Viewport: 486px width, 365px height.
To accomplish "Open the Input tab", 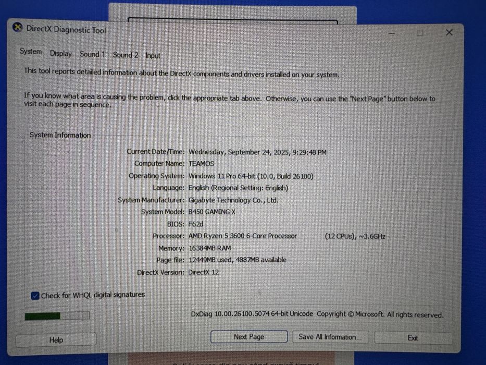I will (153, 56).
